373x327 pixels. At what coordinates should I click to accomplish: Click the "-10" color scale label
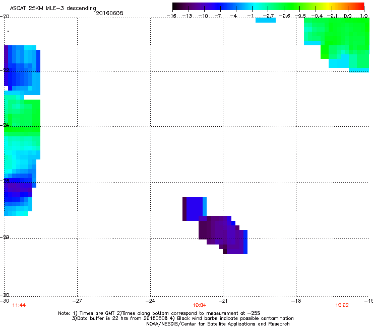click(x=203, y=16)
